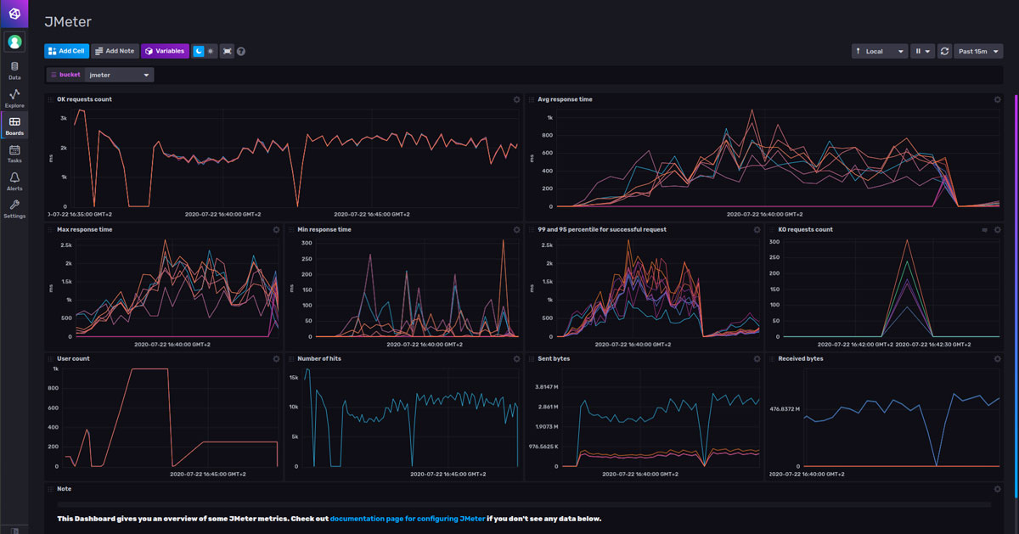Click drag handle of 99 and 95 percentile cell

532,229
